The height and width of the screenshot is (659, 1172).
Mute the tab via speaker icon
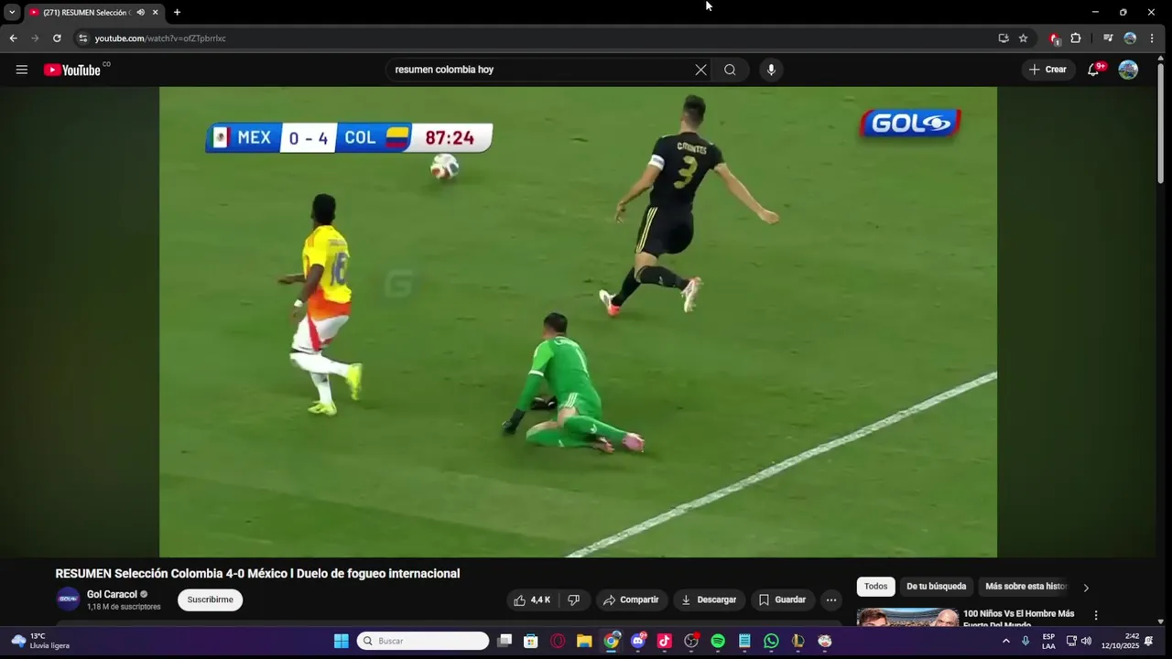click(x=140, y=12)
